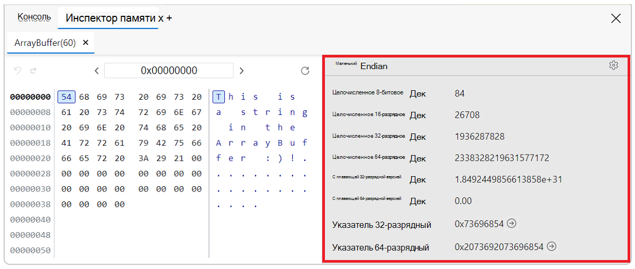Screen dimensions: 635x269
Task: Close the ArrayBuffer(60) tab
Action: click(86, 43)
